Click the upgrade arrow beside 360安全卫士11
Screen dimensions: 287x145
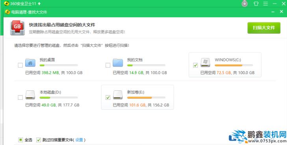tap(39, 4)
